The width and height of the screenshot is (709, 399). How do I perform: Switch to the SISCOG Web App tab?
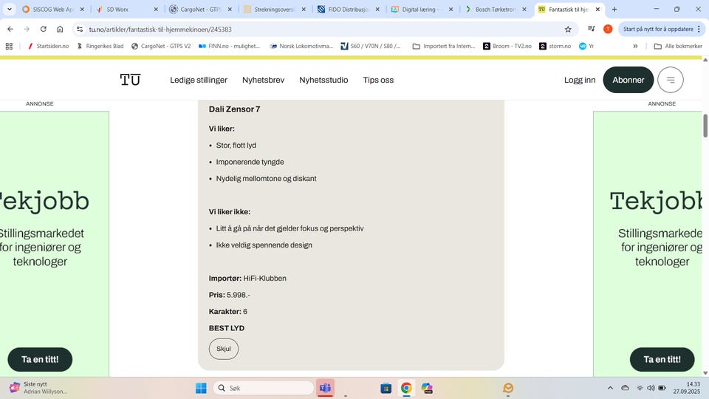(x=53, y=9)
